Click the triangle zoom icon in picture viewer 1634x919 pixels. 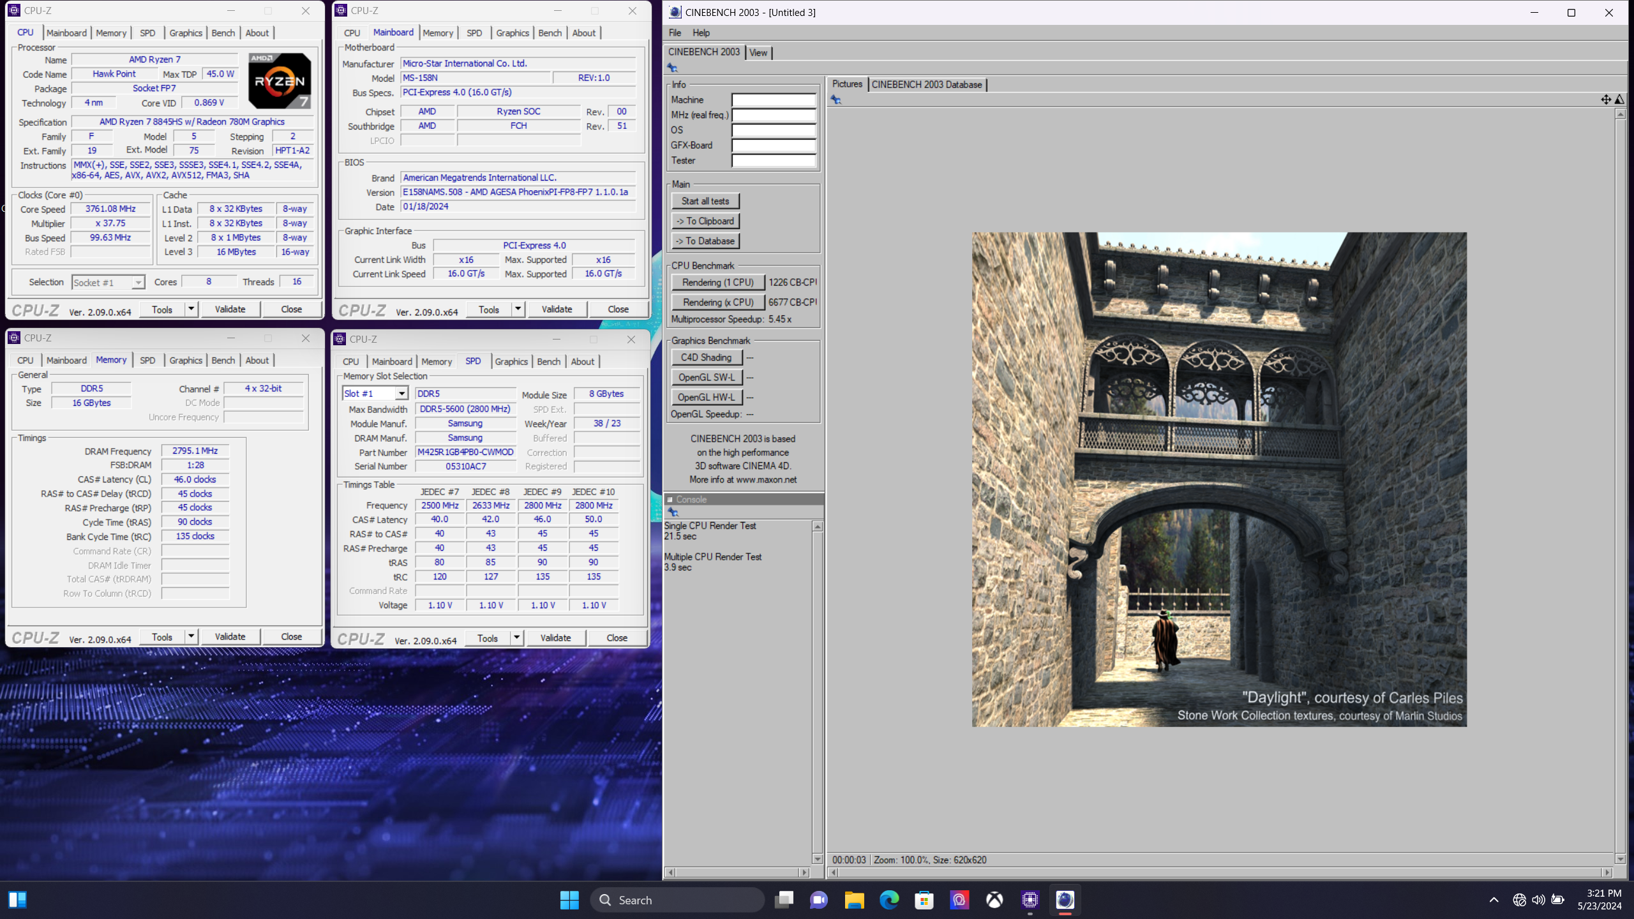[1619, 100]
